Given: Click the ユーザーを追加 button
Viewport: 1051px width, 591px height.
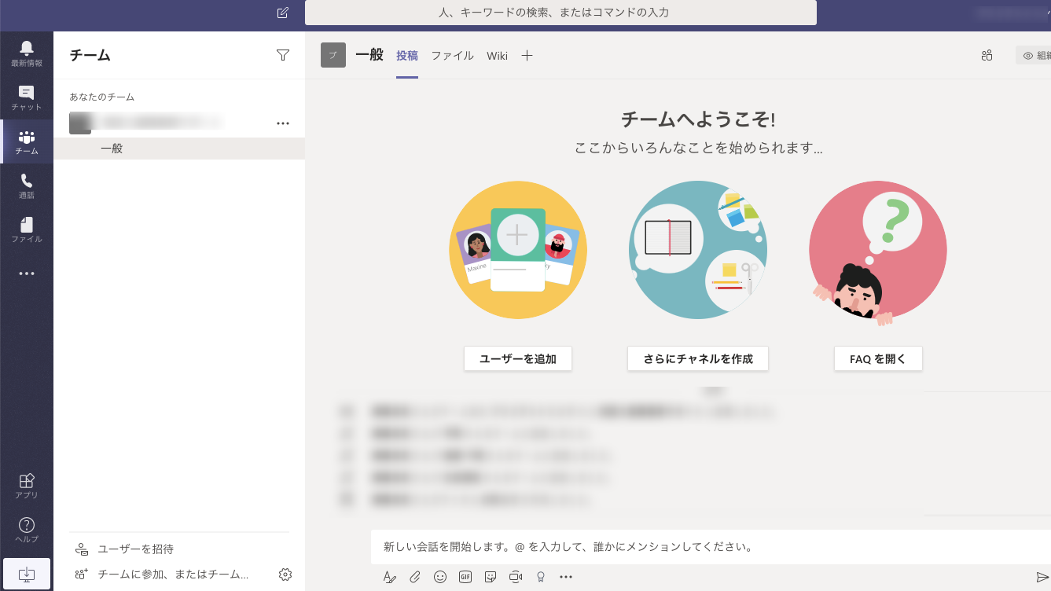Looking at the screenshot, I should pyautogui.click(x=518, y=358).
